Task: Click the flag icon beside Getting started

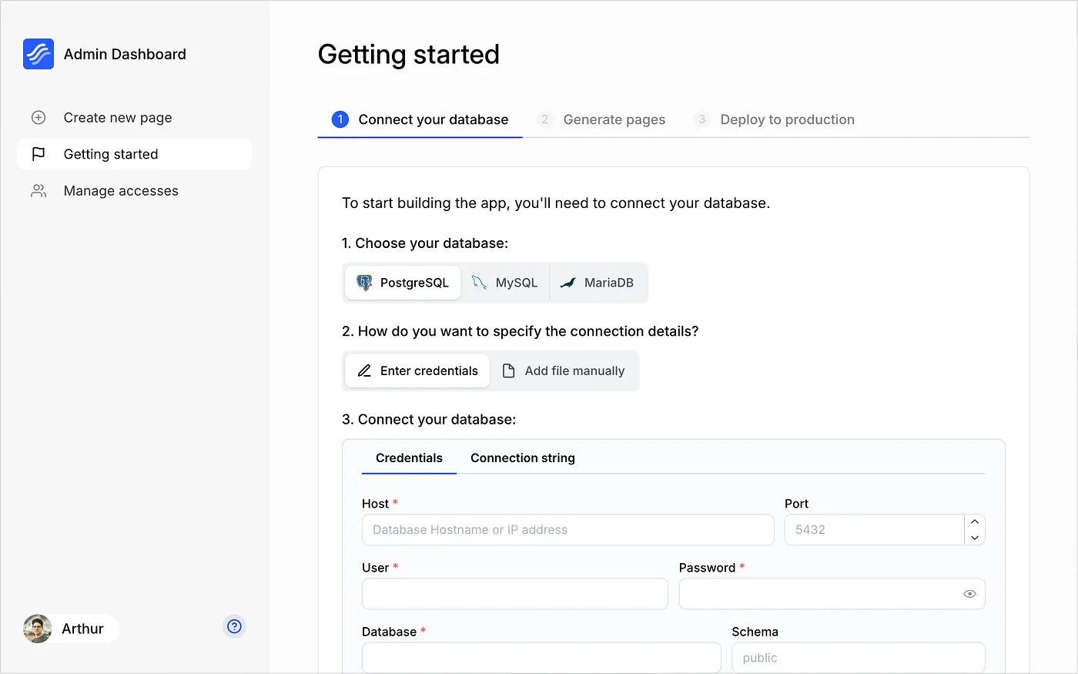Action: click(38, 154)
